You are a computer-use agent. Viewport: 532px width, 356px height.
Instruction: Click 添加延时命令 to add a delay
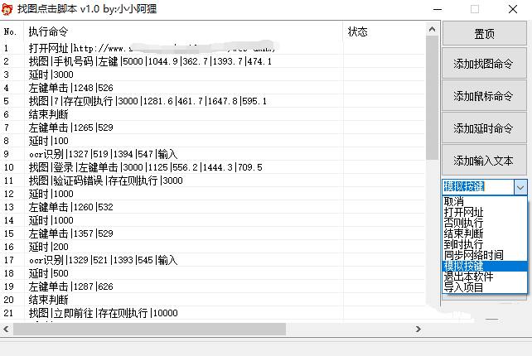click(x=484, y=128)
